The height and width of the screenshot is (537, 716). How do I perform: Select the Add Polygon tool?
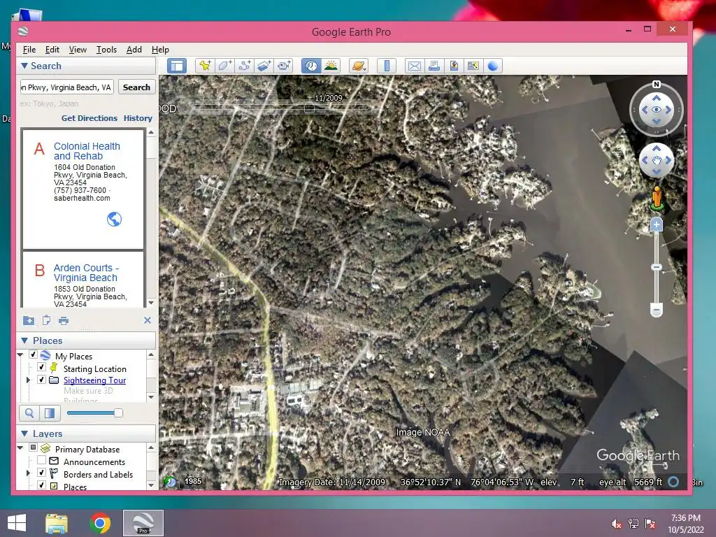coord(224,66)
